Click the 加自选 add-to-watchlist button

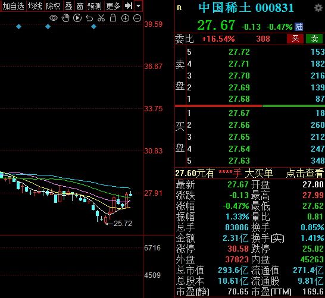[x=14, y=6]
